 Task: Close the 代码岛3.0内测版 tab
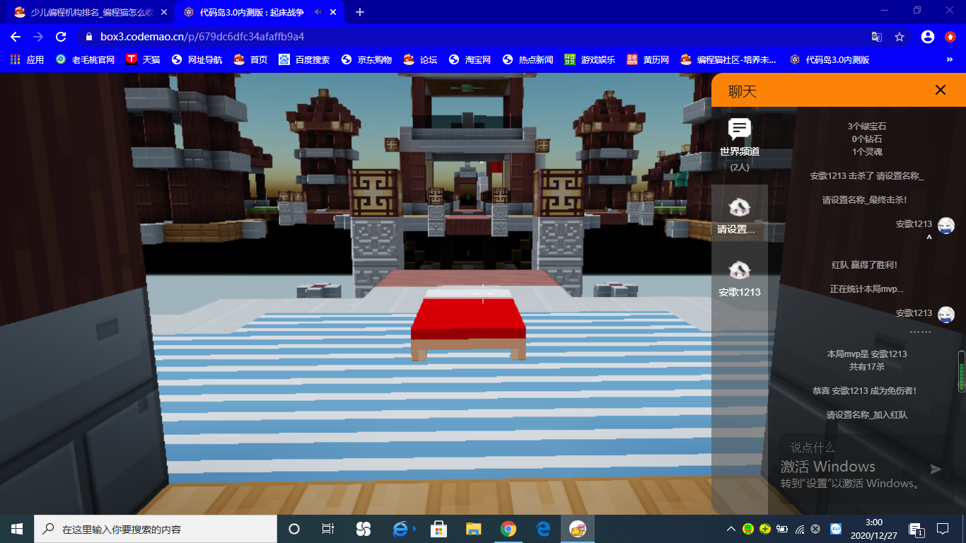coord(334,12)
